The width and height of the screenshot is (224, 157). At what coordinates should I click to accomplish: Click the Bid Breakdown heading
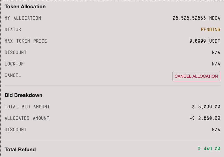(x=23, y=95)
